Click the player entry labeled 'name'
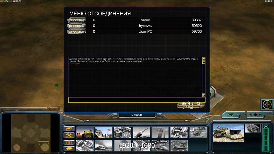274x154 pixels. 145,20
